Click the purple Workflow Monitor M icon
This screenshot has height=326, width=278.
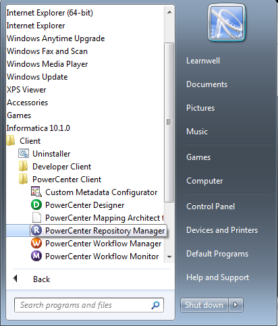[x=36, y=256]
